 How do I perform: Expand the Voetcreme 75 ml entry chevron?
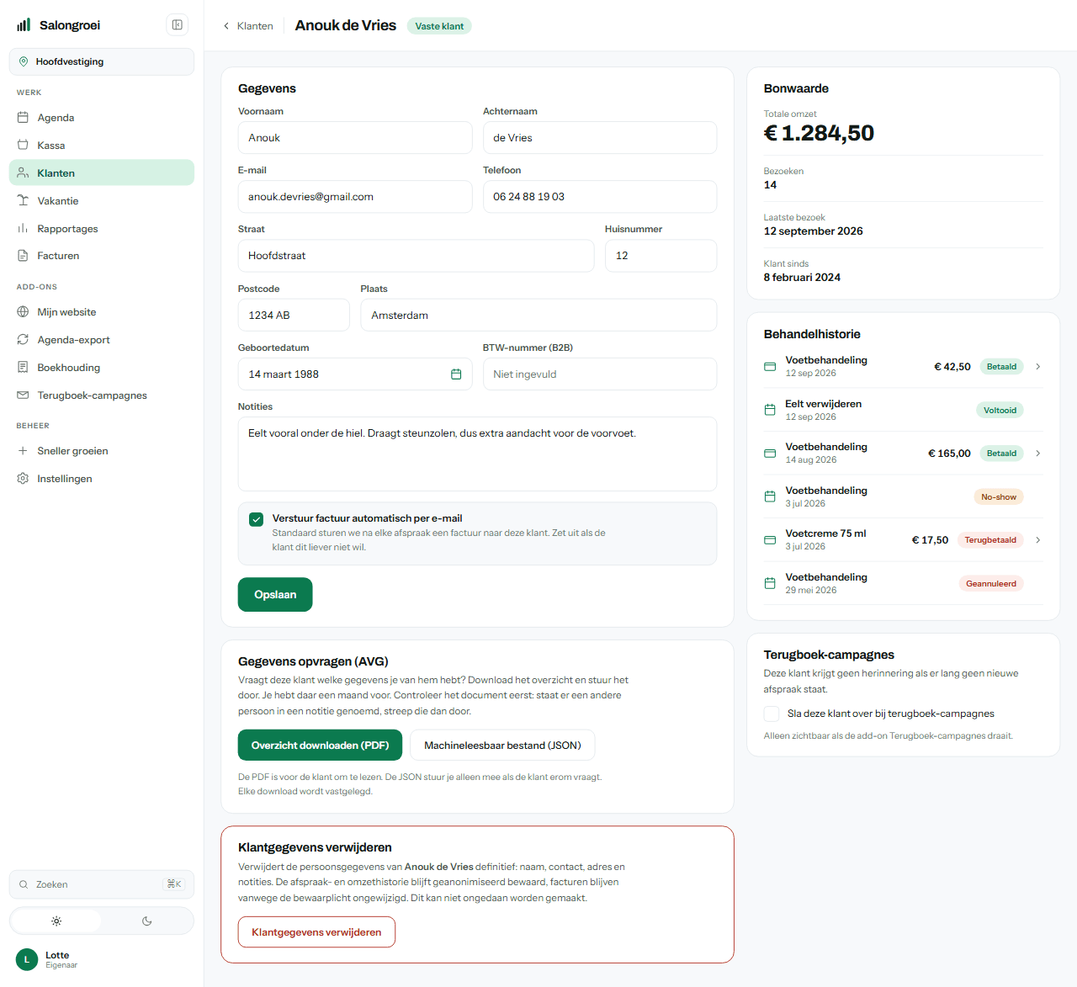(1038, 540)
